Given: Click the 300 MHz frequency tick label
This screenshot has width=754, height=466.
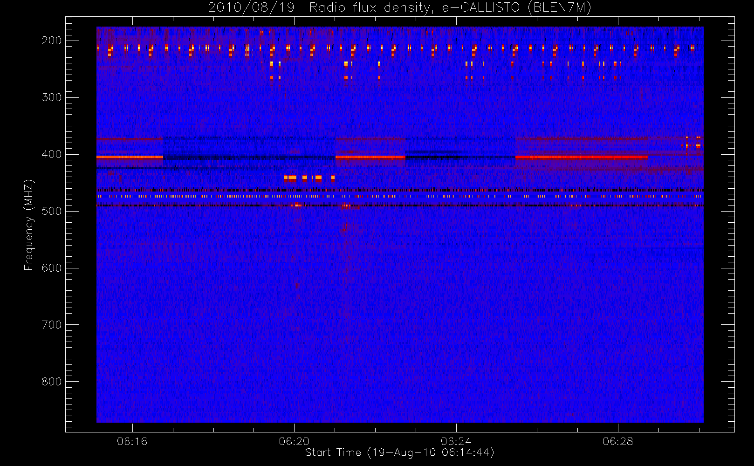Looking at the screenshot, I should [52, 97].
